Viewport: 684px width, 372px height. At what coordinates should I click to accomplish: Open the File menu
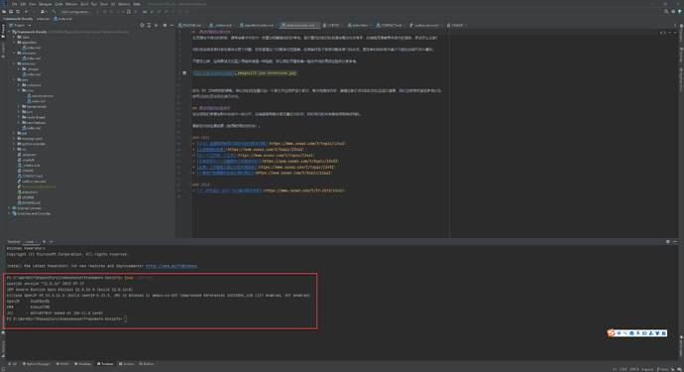(x=14, y=4)
